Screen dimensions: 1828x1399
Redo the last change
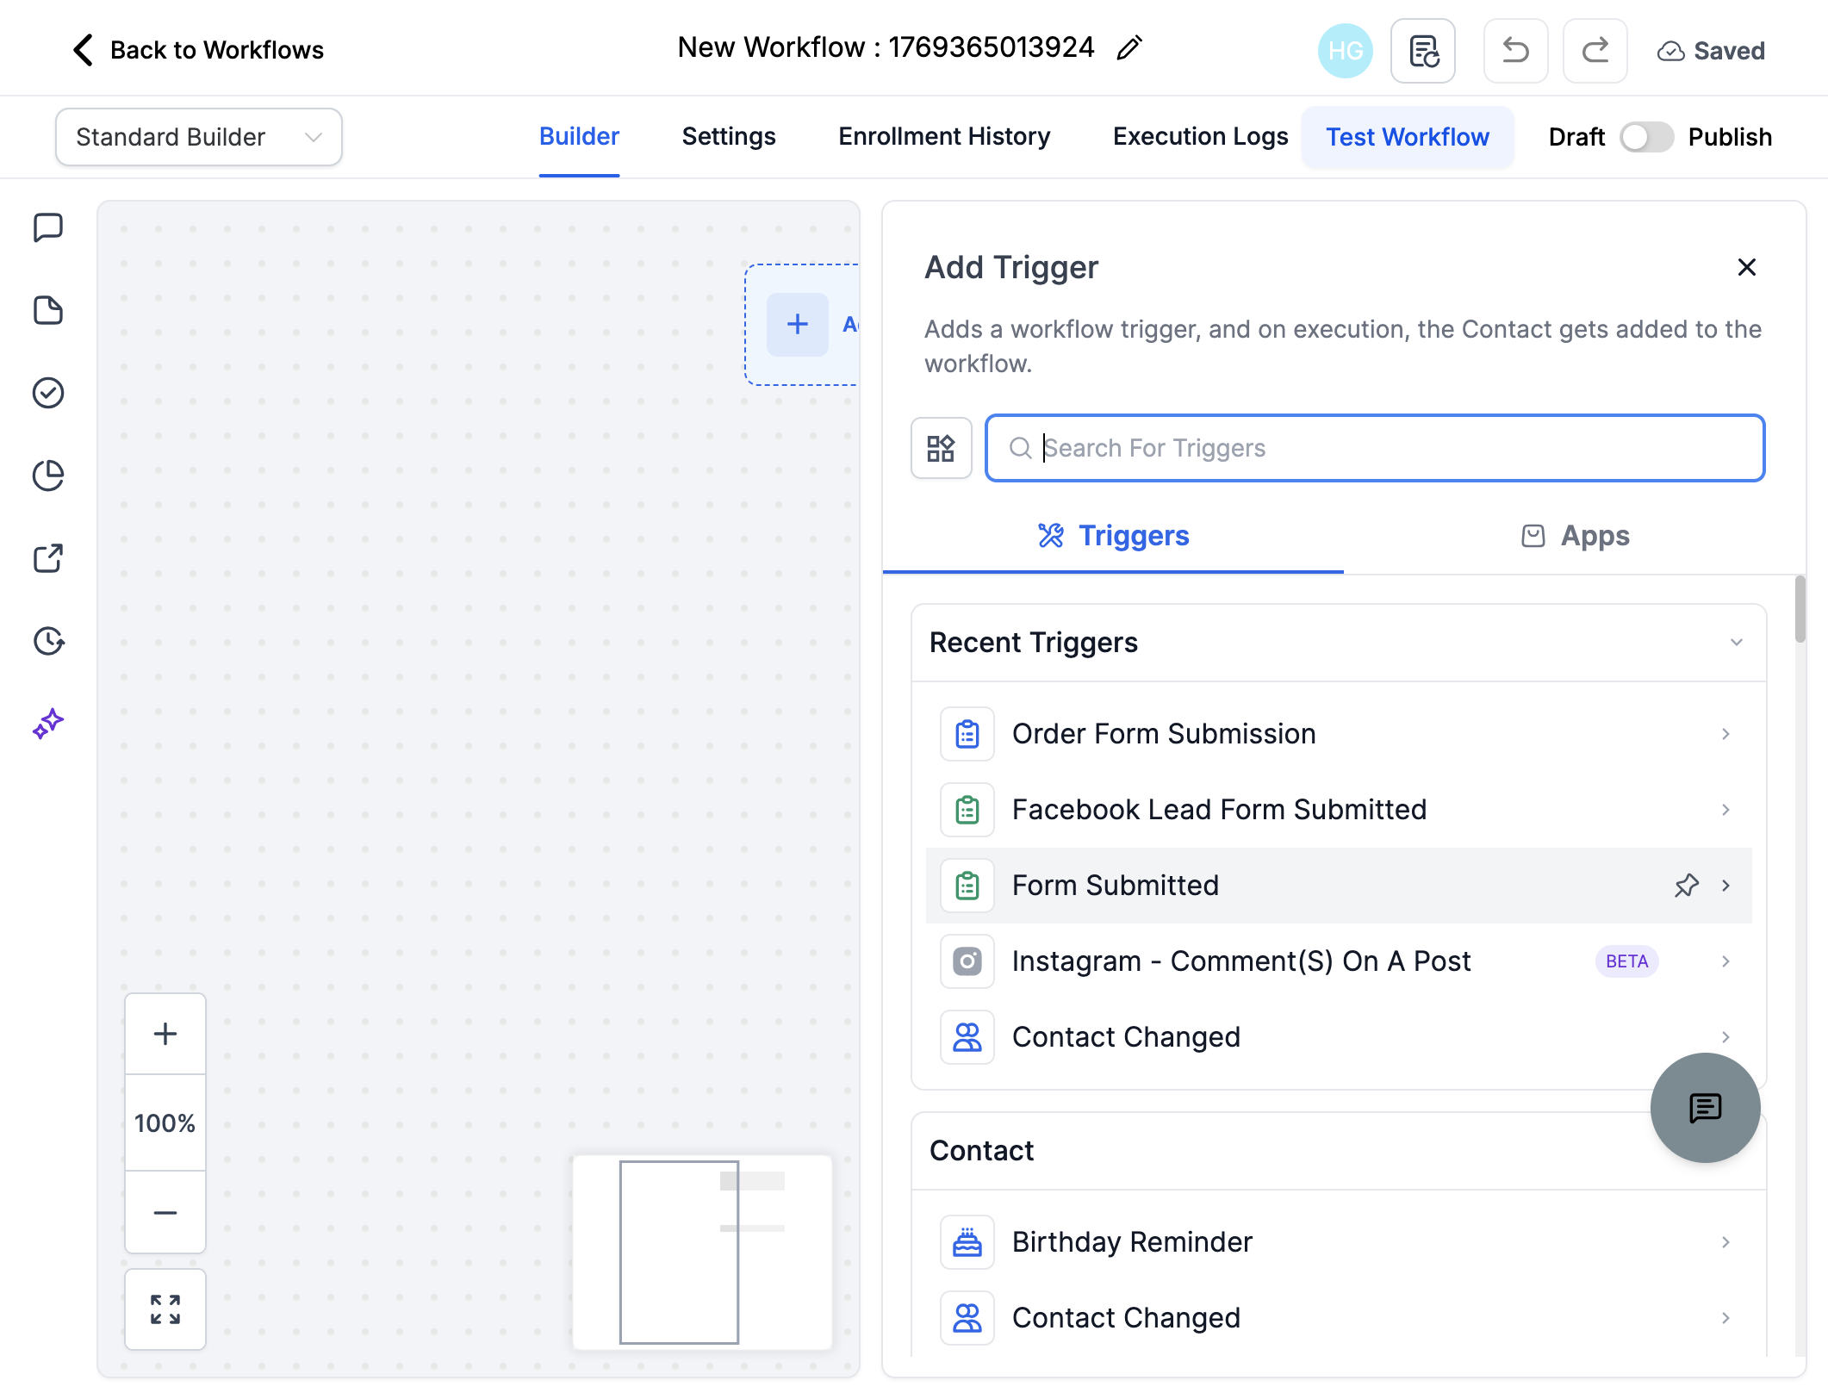[x=1595, y=51]
